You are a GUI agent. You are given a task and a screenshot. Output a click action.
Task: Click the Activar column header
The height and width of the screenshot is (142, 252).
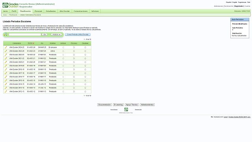pyautogui.click(x=63, y=43)
